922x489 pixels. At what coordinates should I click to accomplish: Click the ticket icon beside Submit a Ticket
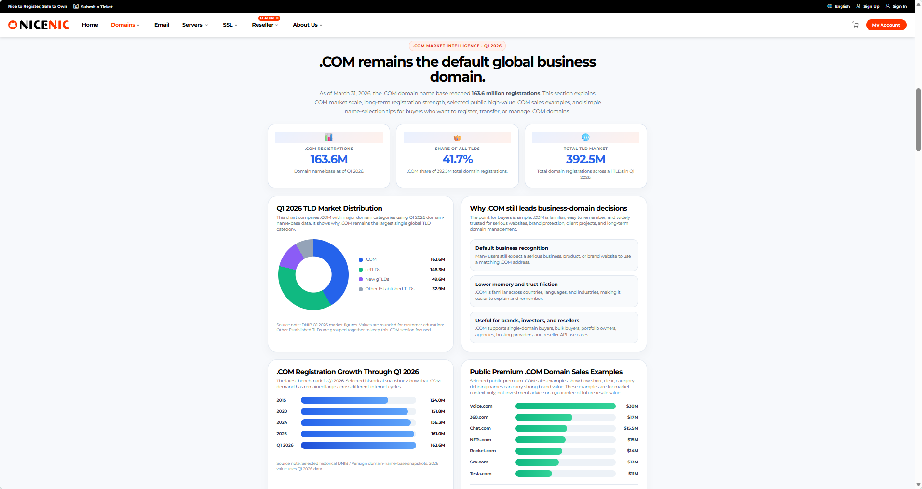tap(76, 6)
